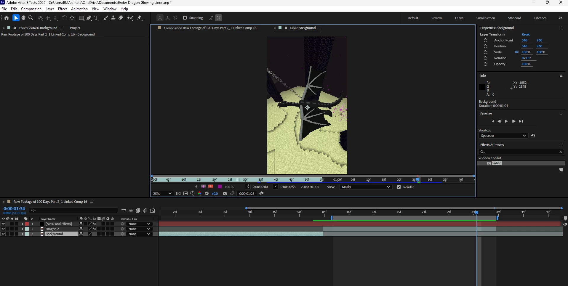Step to the next frame

(513, 121)
